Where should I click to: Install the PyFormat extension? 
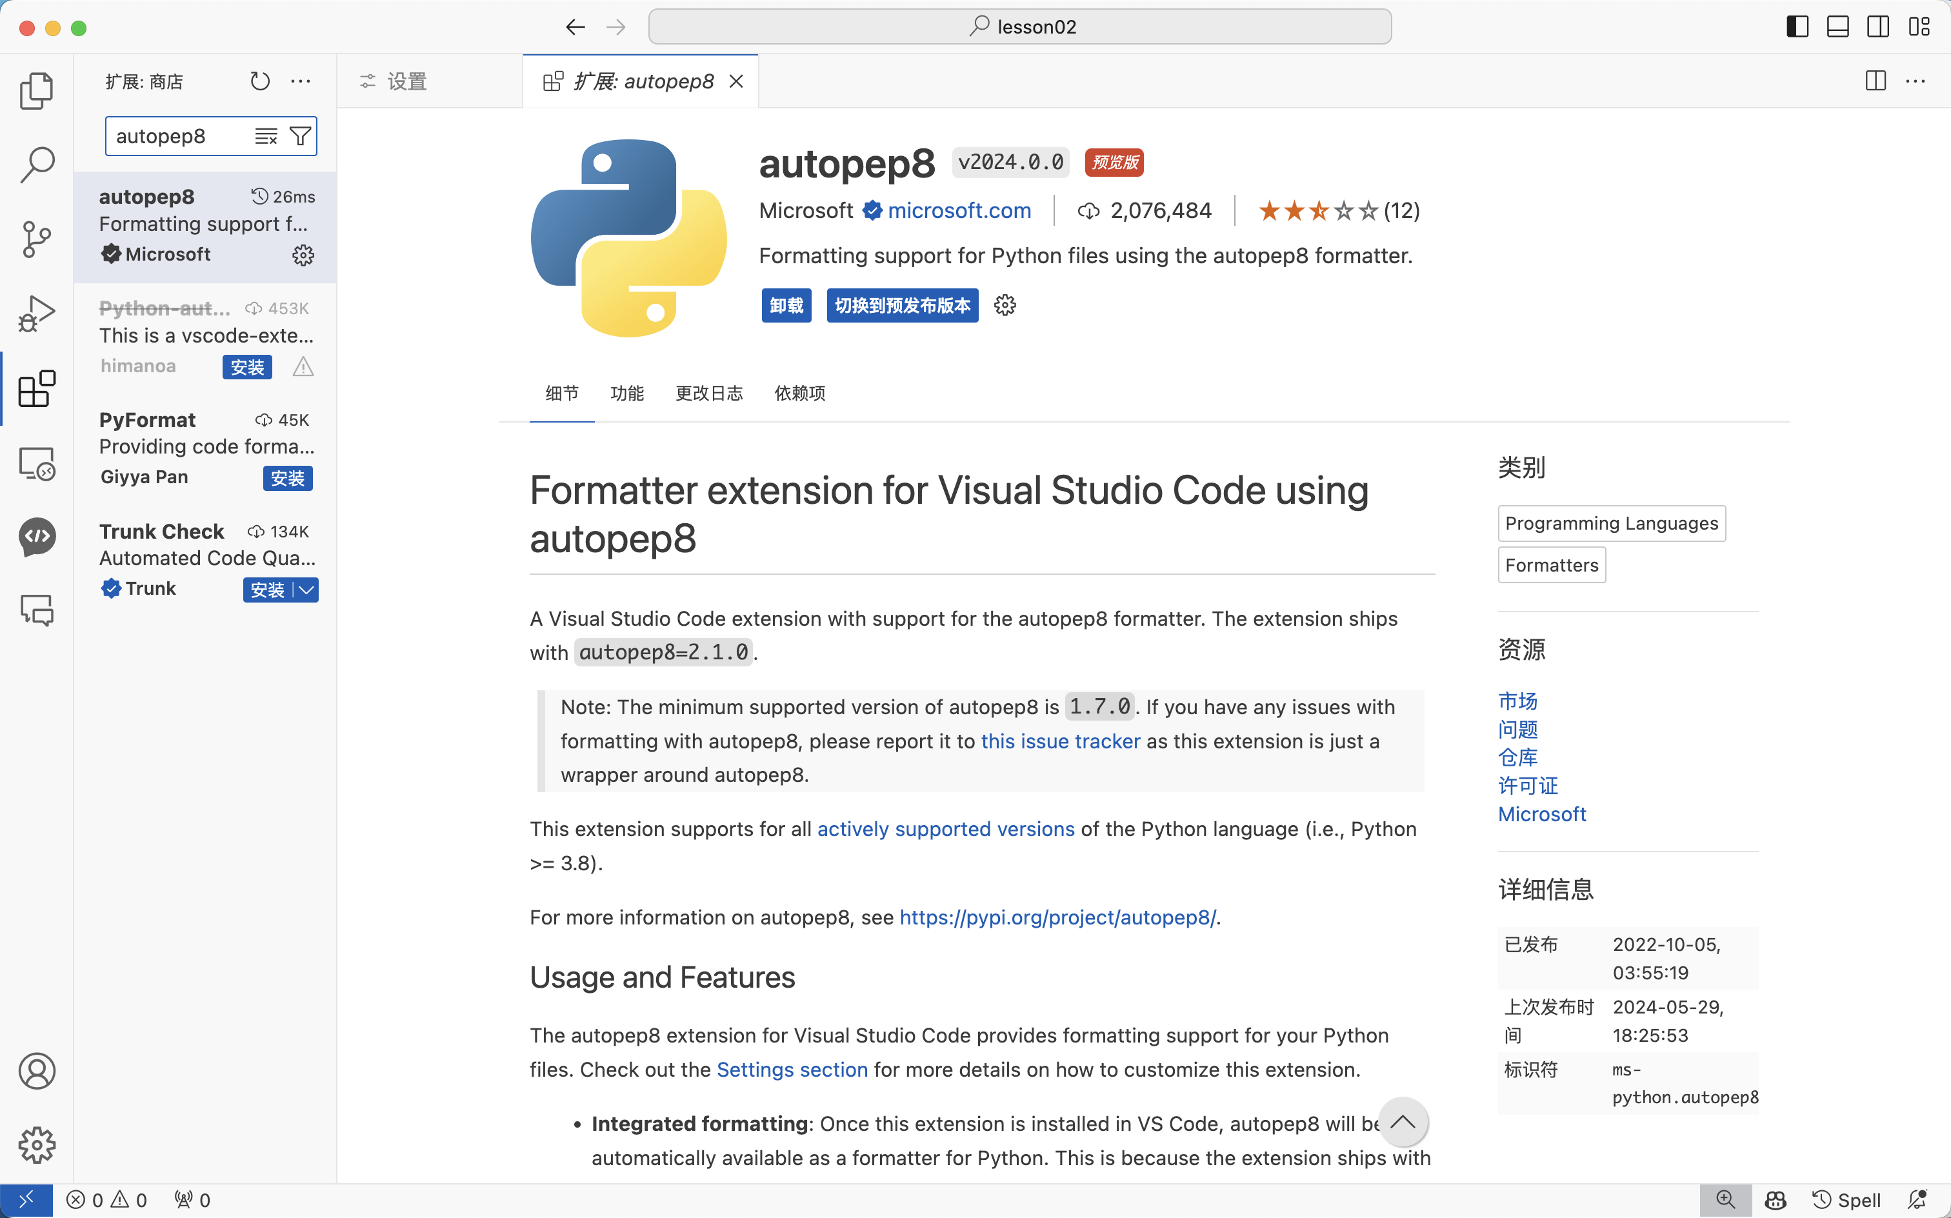(x=288, y=479)
